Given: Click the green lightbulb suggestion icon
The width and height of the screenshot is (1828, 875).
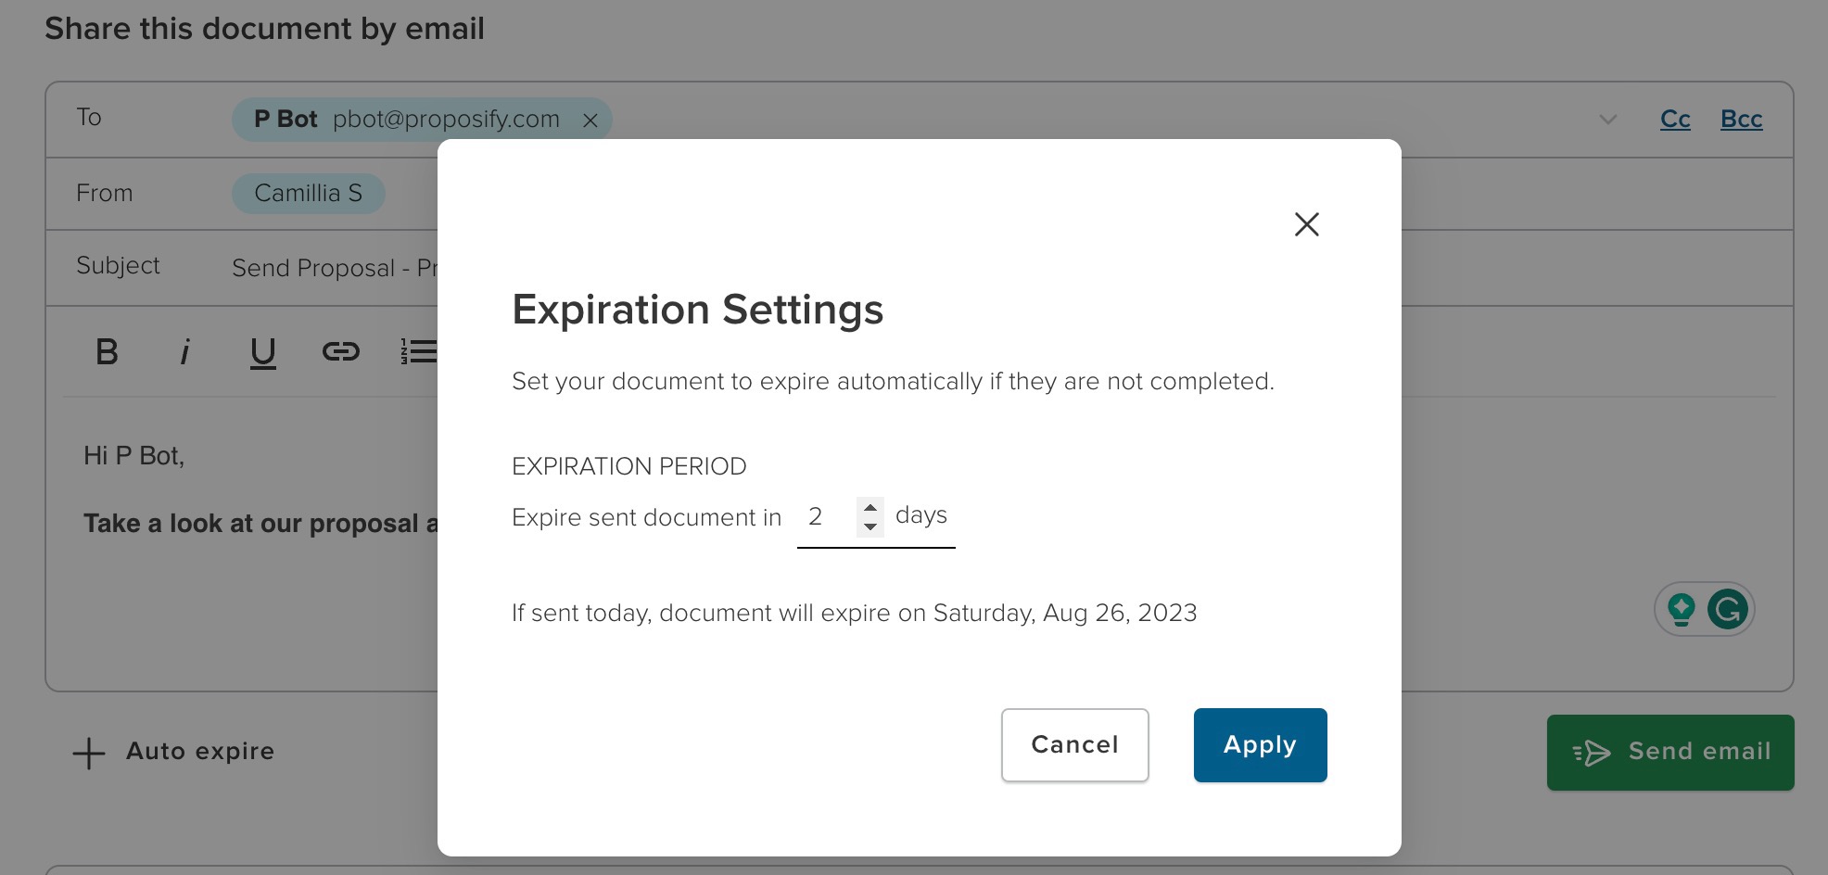Looking at the screenshot, I should coord(1681,610).
